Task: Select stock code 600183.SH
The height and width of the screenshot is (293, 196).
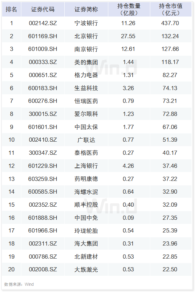Action: pyautogui.click(x=43, y=88)
